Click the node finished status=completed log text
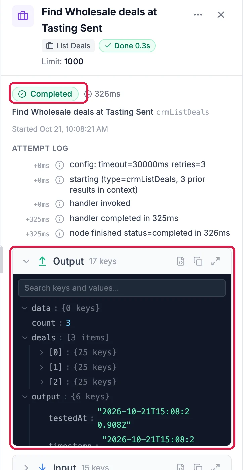Image resolution: width=243 pixels, height=470 pixels. [x=150, y=233]
